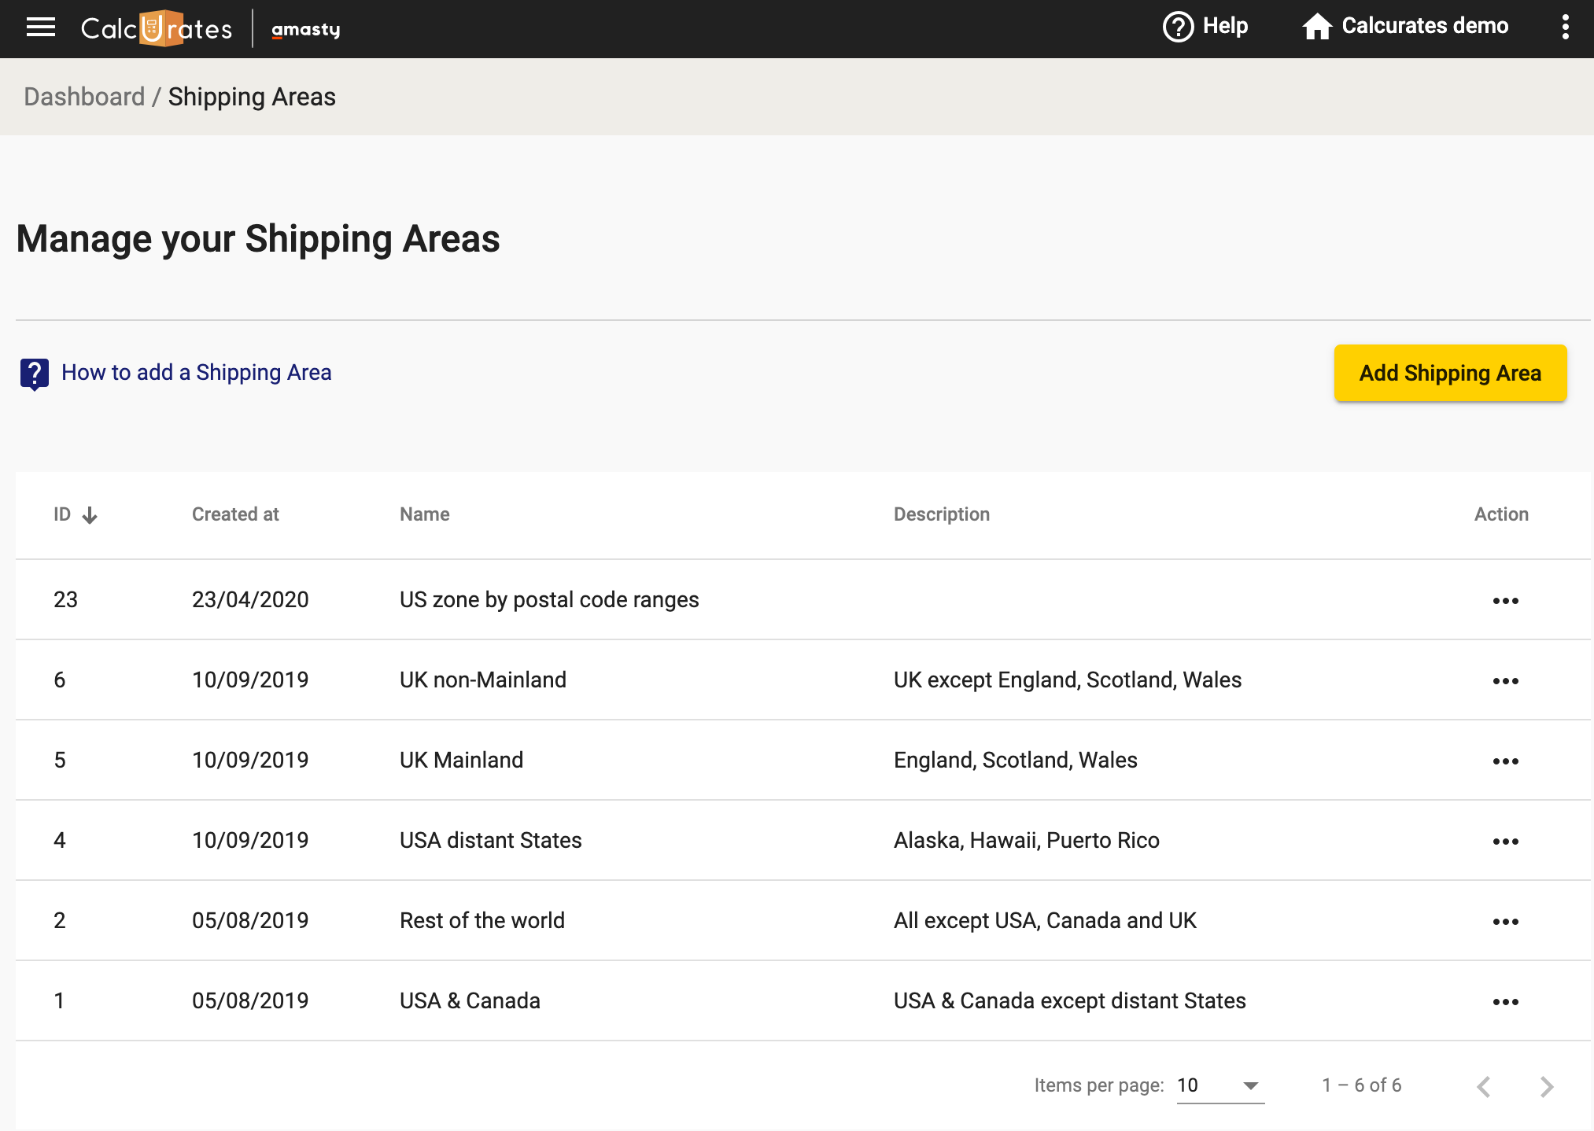The image size is (1594, 1131).
Task: Open action menu for UK non-Mainland row
Action: pos(1506,680)
